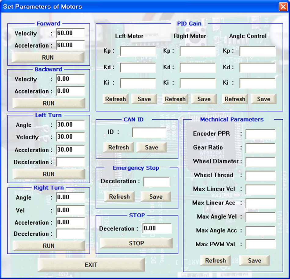The image size is (290, 279).
Task: Select the Right Turn Vel field
Action: point(71,210)
